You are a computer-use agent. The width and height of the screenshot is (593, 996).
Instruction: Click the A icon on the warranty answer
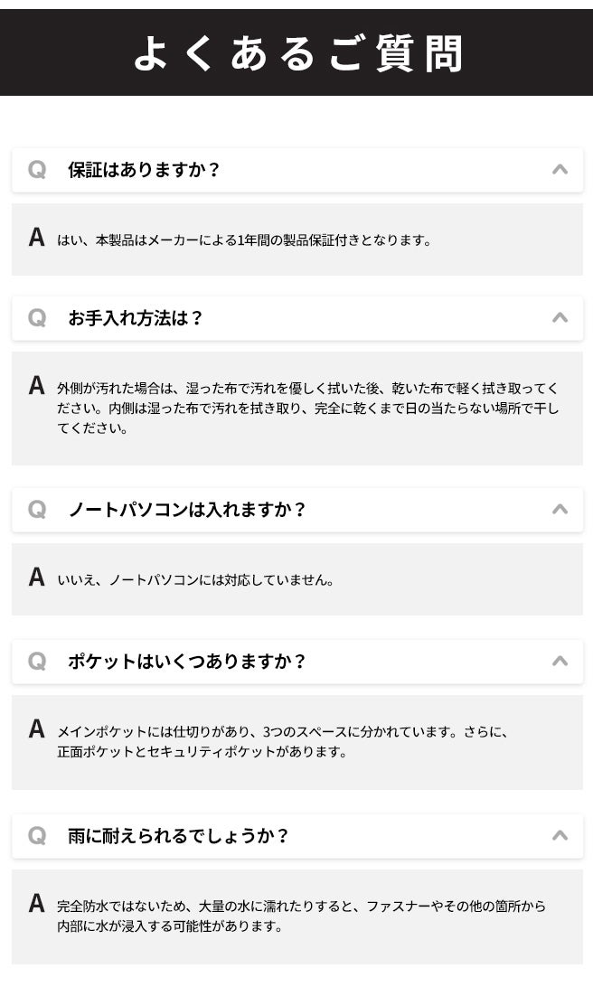pyautogui.click(x=37, y=238)
